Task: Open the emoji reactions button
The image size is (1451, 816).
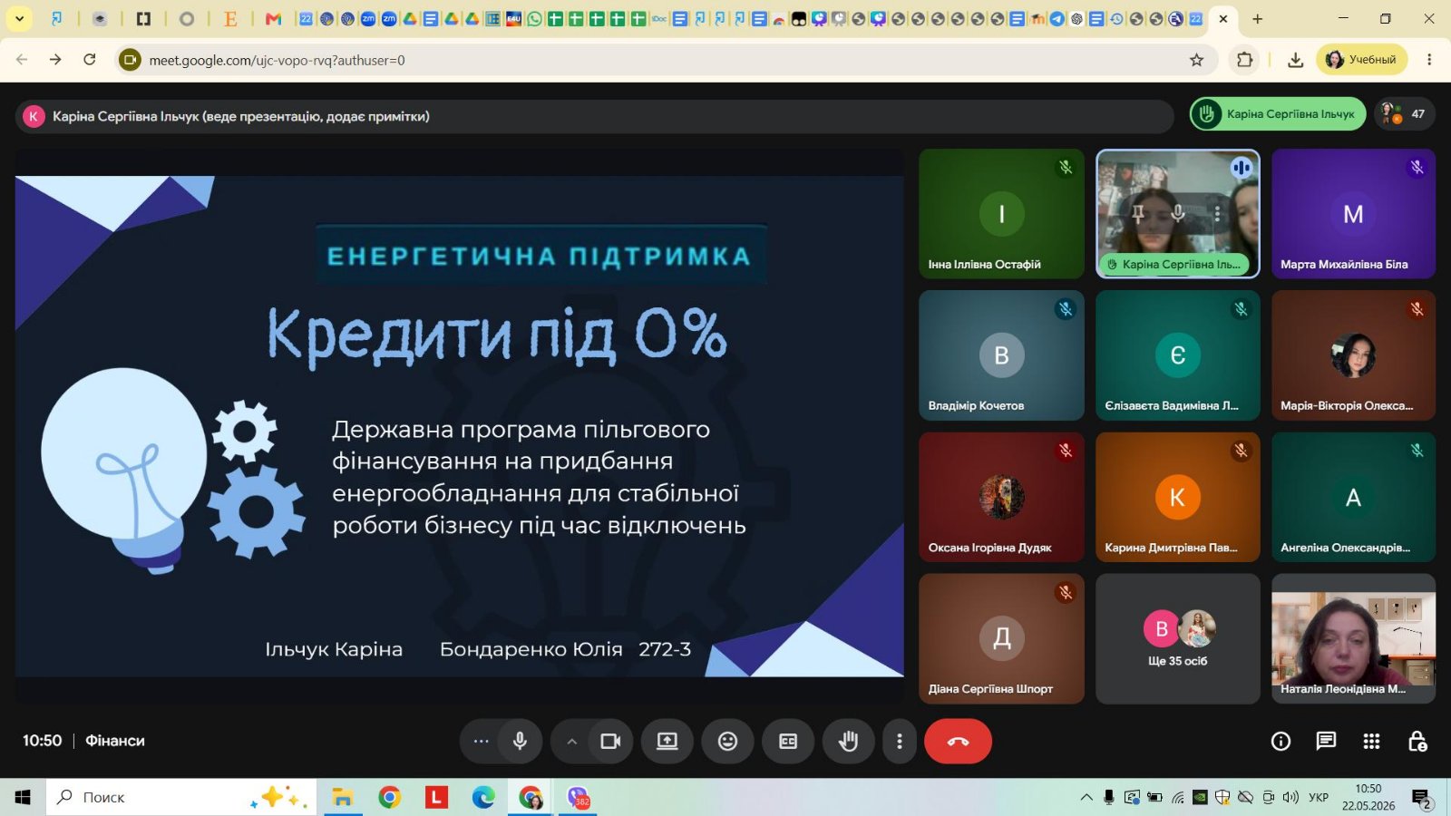Action: click(727, 742)
